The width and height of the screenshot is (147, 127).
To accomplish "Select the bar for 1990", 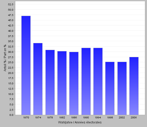I will [86, 81].
